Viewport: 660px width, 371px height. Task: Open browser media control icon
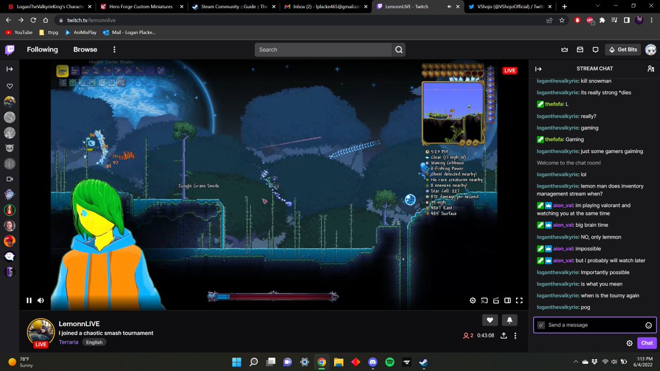615,20
